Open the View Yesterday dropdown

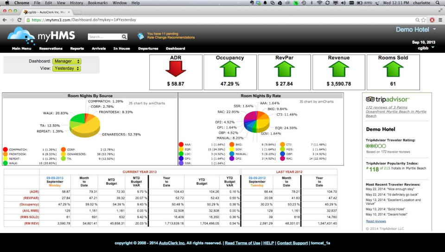coord(67,68)
